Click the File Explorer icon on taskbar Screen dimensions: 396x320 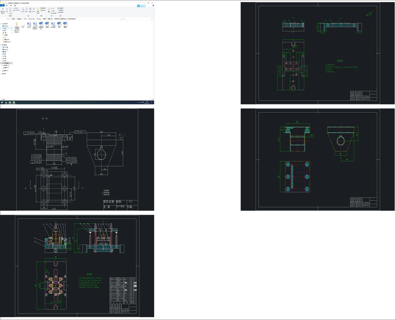[x=10, y=102]
